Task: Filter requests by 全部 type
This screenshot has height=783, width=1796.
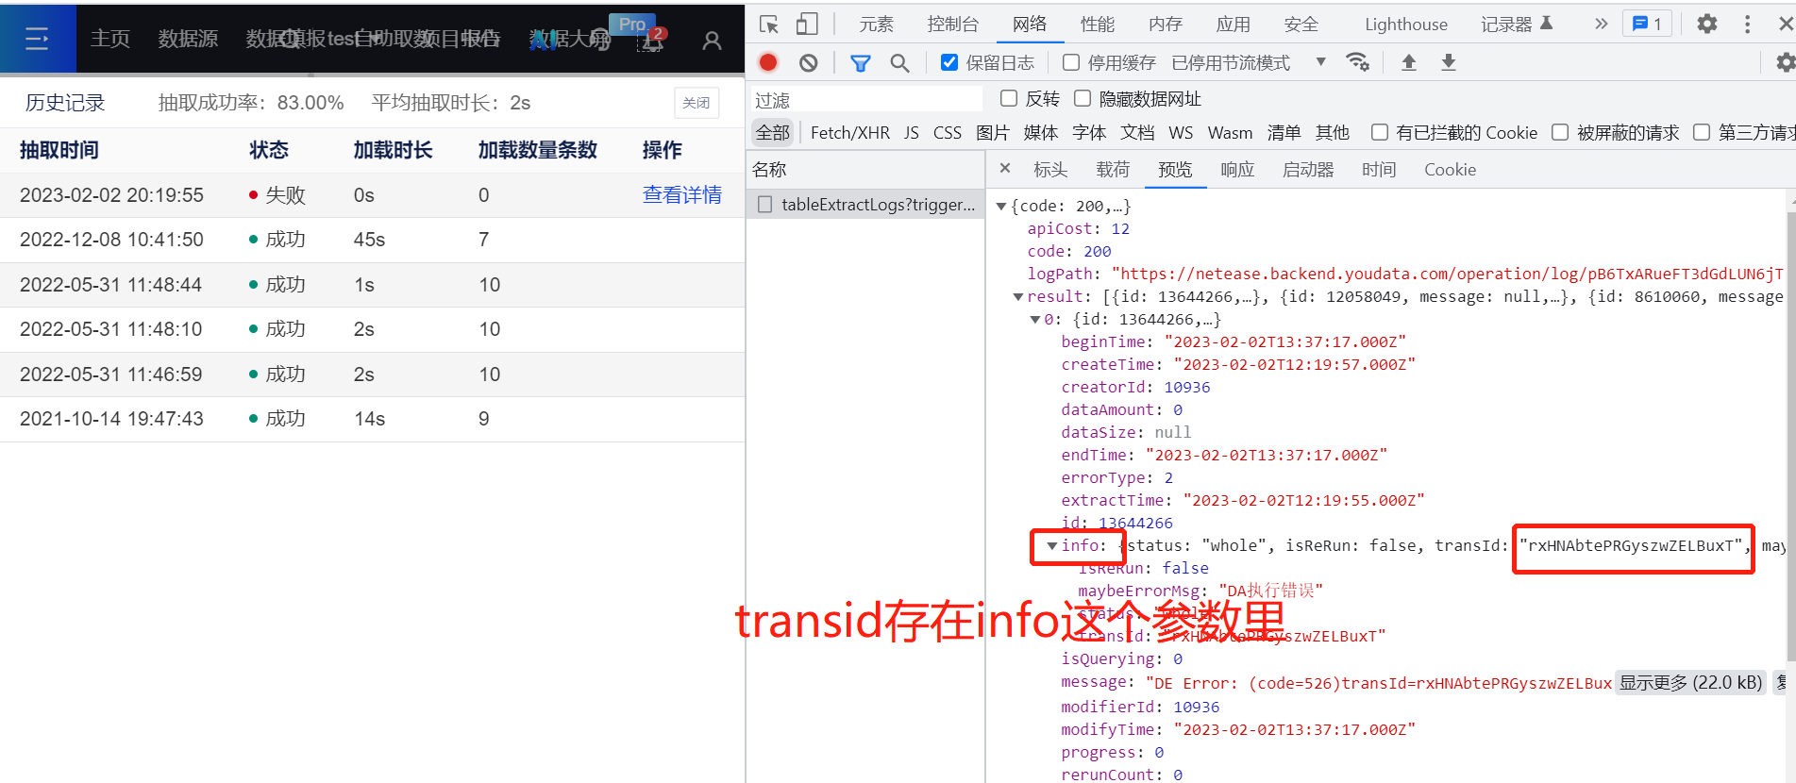Action: click(x=773, y=133)
